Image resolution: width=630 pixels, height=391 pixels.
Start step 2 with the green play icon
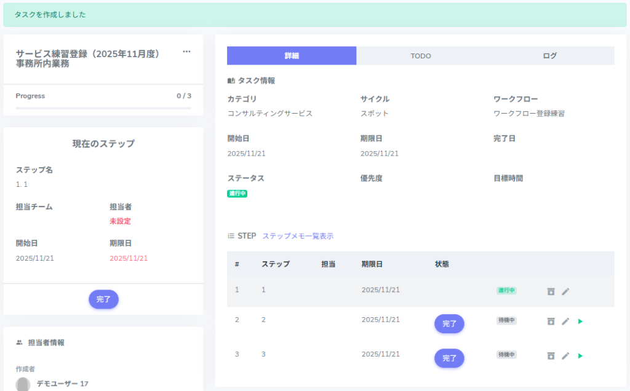click(x=580, y=321)
